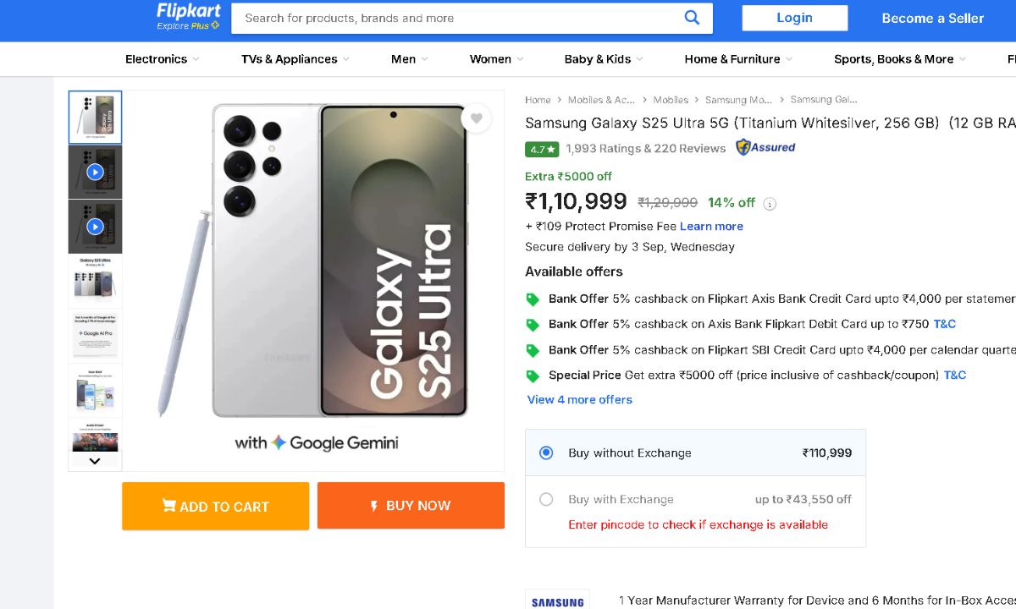Play the first product video thumbnail
The width and height of the screenshot is (1016, 609).
[x=95, y=173]
